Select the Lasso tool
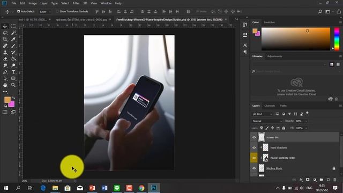 [x=5, y=33]
